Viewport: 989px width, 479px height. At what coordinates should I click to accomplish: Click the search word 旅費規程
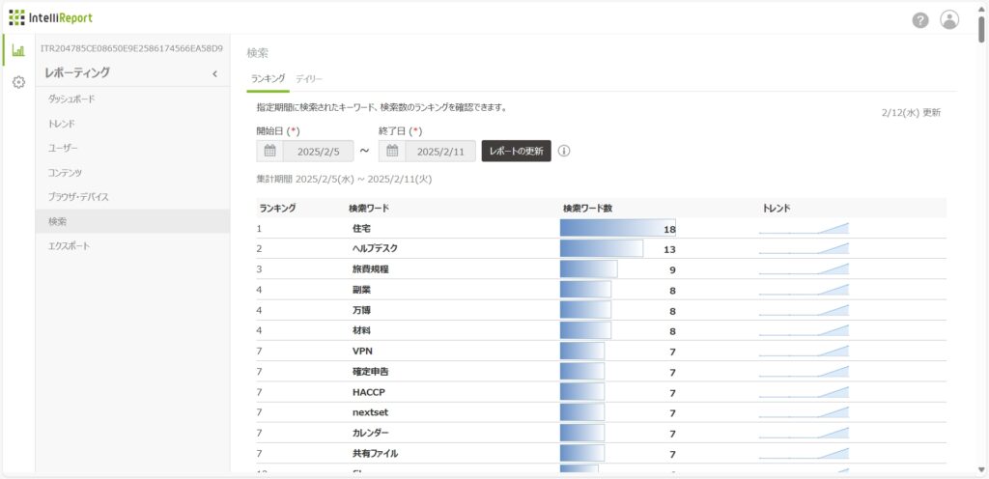point(370,269)
